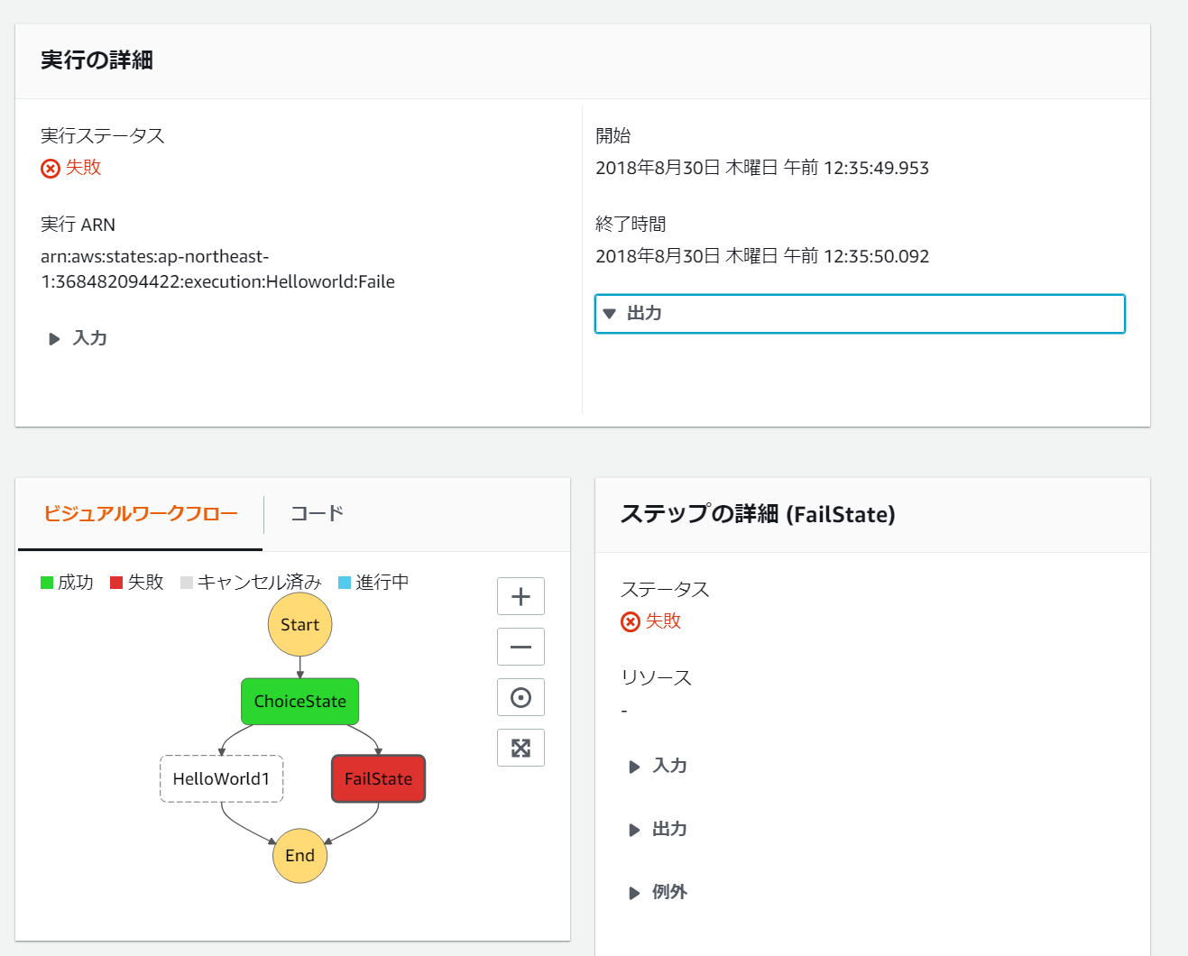Switch to the コード tab

click(315, 512)
